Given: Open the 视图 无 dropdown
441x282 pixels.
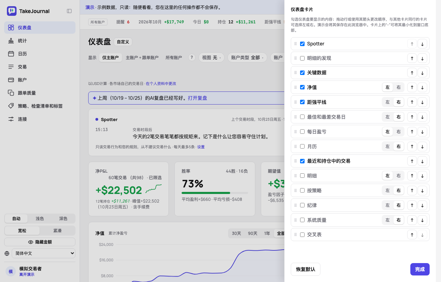Looking at the screenshot, I should (x=212, y=58).
